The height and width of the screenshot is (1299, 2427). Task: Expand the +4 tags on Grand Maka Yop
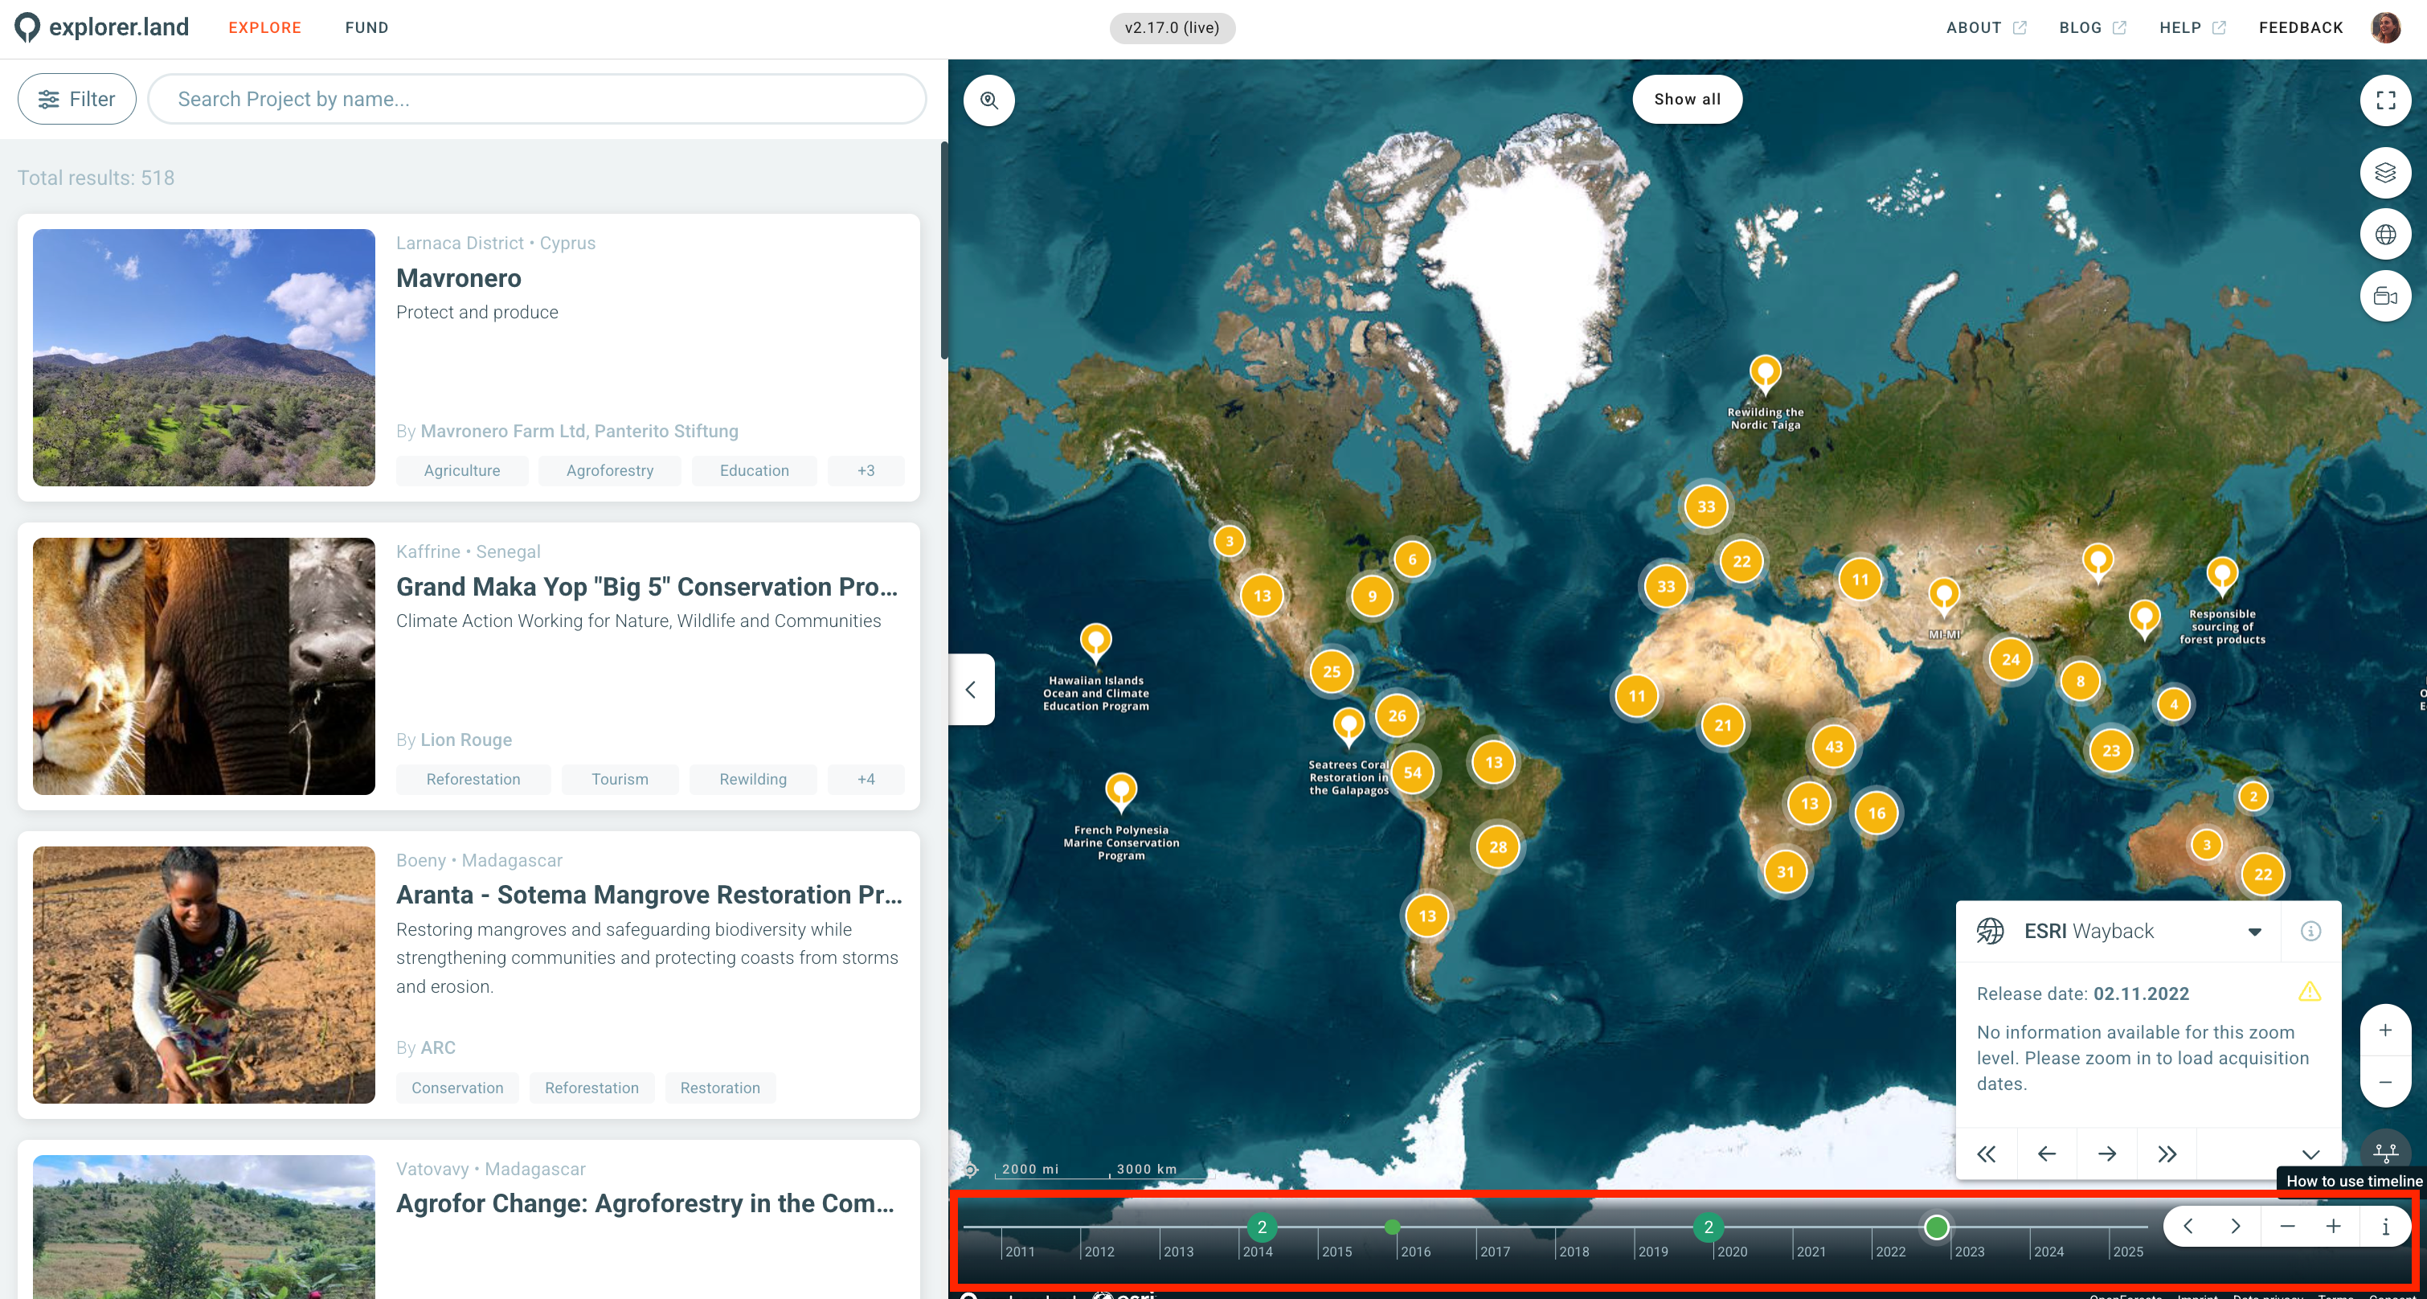click(865, 779)
